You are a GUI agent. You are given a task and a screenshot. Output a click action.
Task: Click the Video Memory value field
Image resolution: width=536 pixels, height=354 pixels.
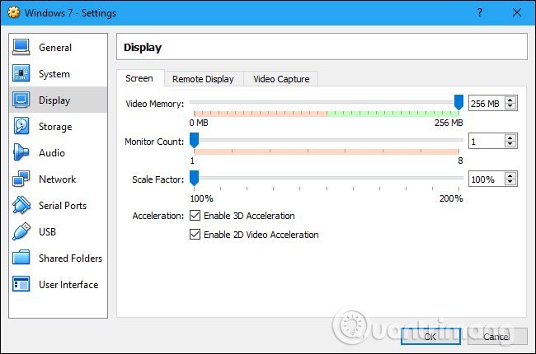tap(486, 103)
